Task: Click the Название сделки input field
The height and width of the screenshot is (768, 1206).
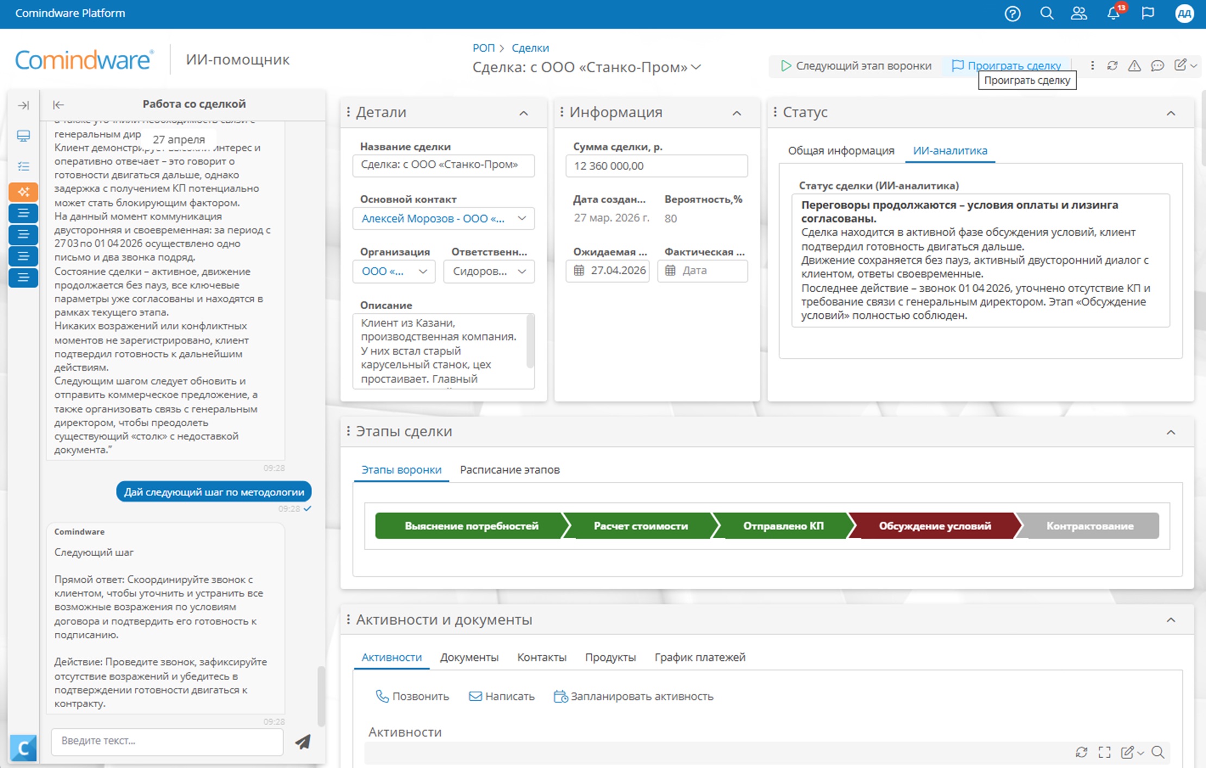Action: pyautogui.click(x=443, y=165)
